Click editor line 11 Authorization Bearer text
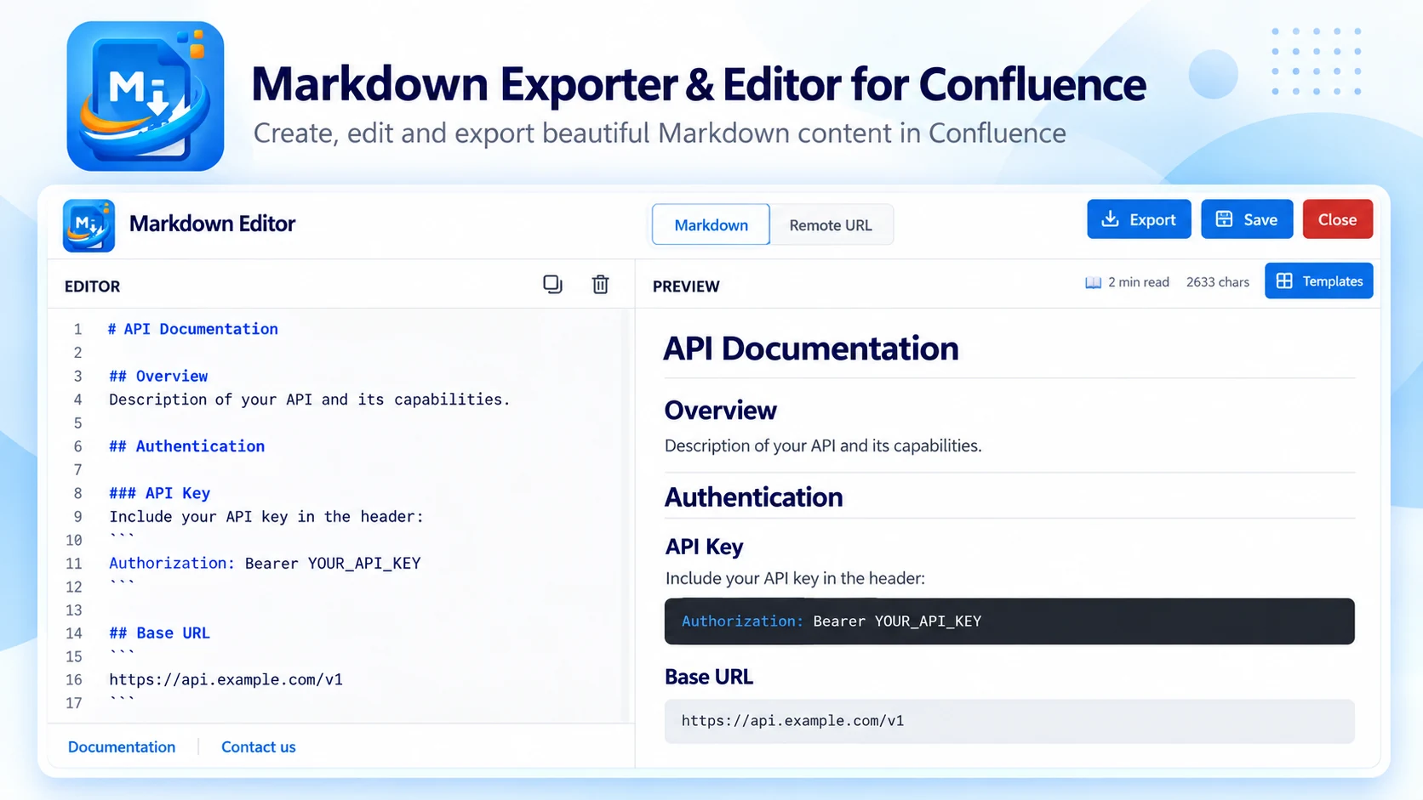This screenshot has height=800, width=1423. (265, 563)
